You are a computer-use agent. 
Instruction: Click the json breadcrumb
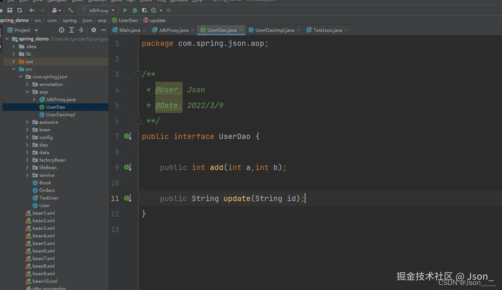point(87,20)
